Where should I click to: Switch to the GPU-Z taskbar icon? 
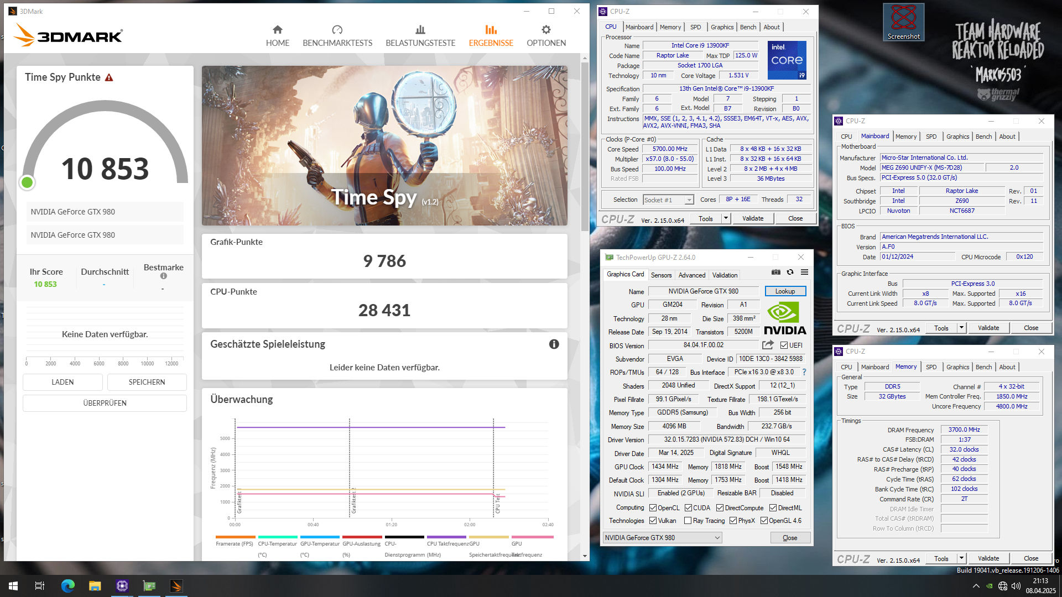tap(149, 586)
